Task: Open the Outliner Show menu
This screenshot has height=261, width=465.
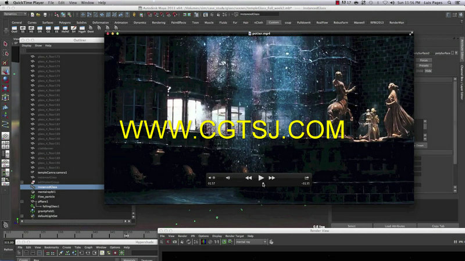Action: tap(38, 46)
